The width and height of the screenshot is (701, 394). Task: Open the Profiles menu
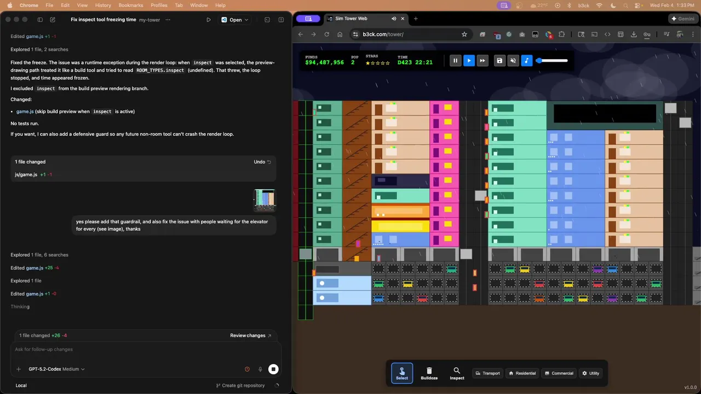[159, 5]
